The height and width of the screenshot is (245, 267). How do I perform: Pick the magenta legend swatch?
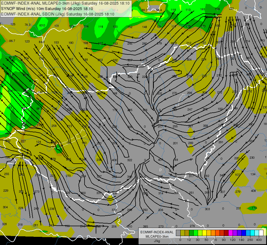click(230, 233)
